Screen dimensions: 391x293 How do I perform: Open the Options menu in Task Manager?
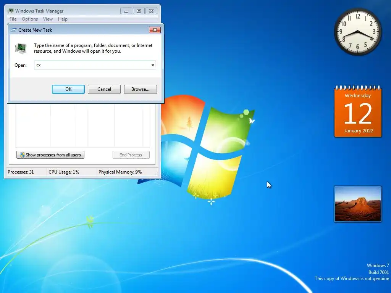coord(30,19)
